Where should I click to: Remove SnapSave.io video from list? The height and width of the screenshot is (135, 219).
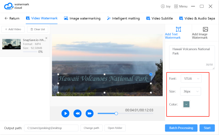coord(46,38)
